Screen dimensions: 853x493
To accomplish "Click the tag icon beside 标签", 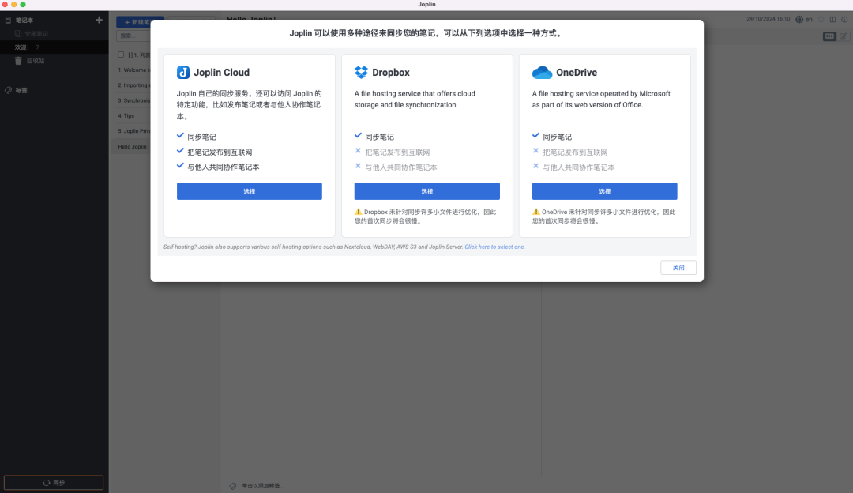I will [x=8, y=90].
